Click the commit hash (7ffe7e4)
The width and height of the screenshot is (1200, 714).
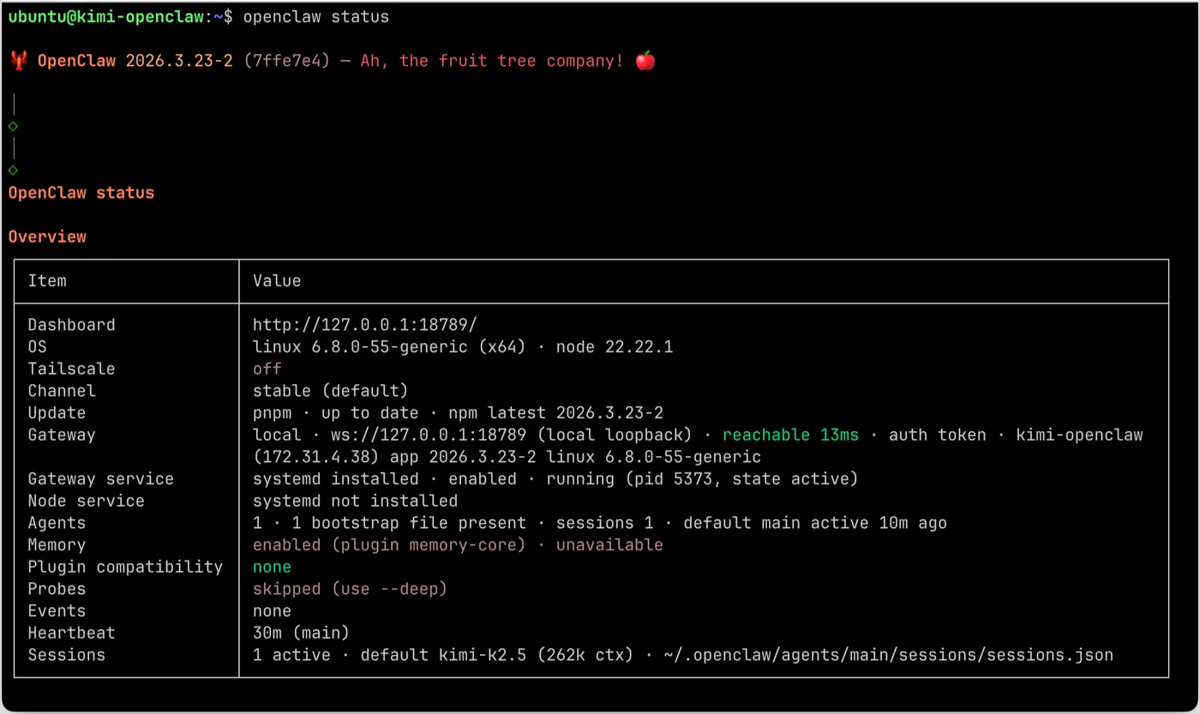point(286,61)
